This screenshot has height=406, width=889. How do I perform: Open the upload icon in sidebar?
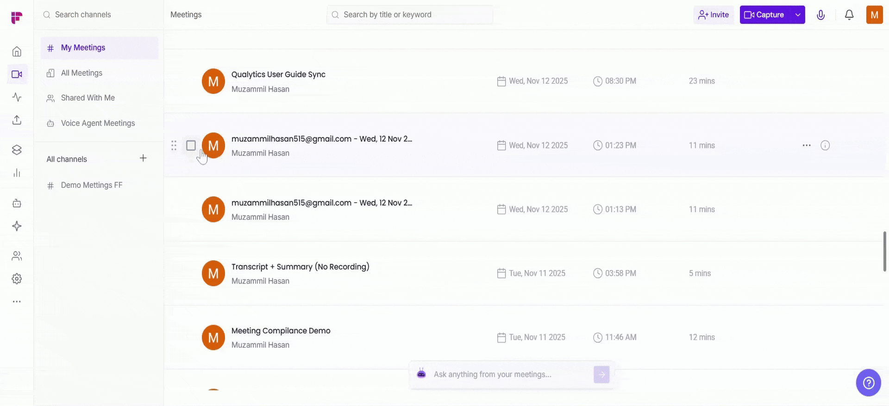[x=17, y=120]
